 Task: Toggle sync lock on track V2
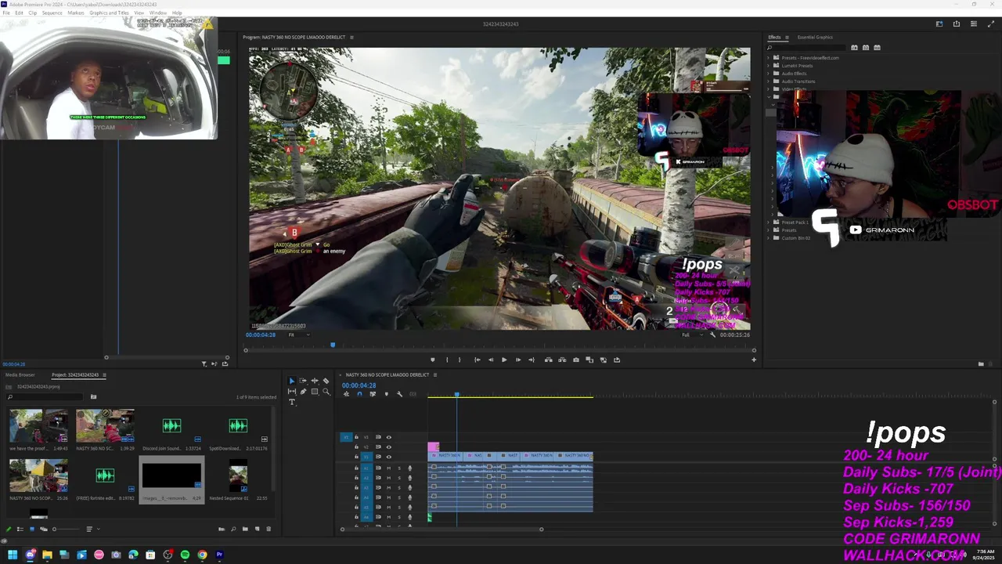[x=378, y=447]
